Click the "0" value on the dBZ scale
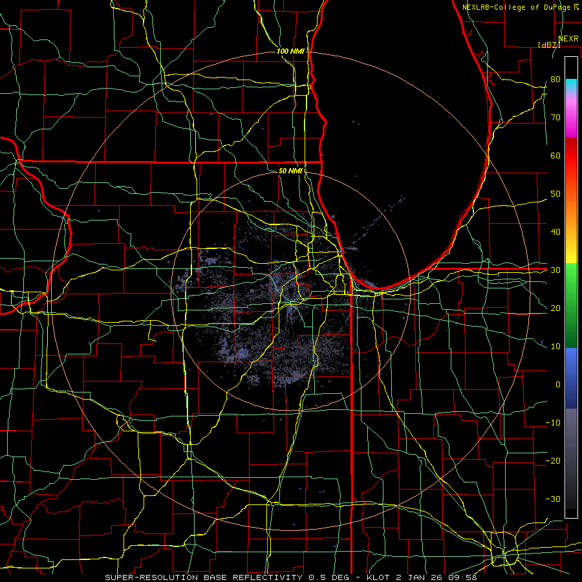 point(558,385)
